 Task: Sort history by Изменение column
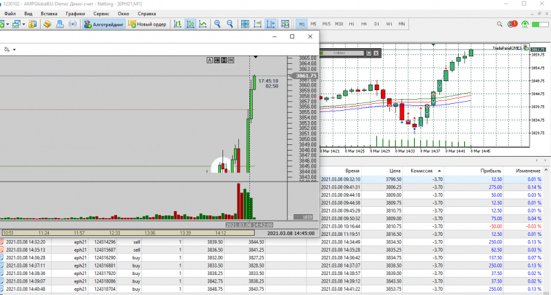(528, 171)
